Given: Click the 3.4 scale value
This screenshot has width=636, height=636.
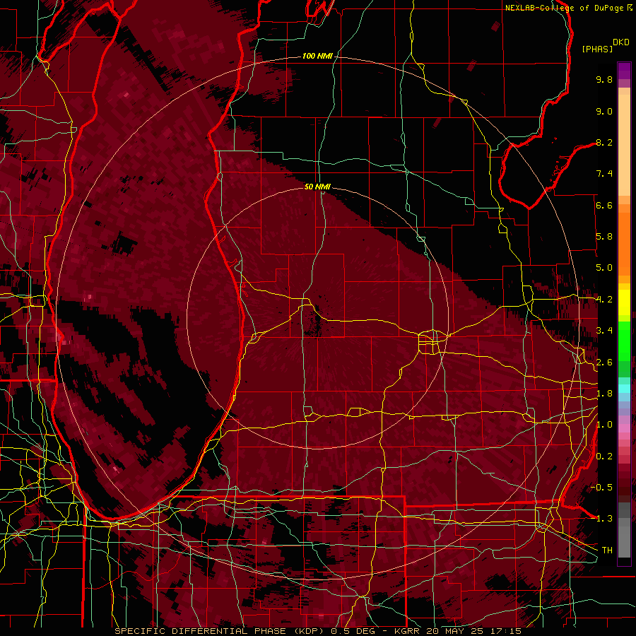Looking at the screenshot, I should (x=604, y=331).
